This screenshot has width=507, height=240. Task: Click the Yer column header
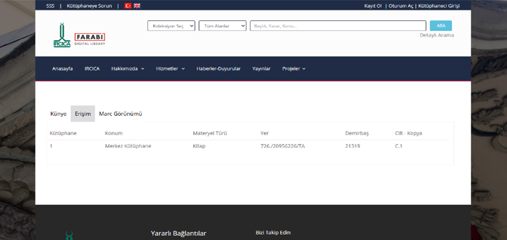pyautogui.click(x=265, y=133)
